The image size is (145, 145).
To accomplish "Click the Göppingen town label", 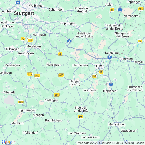I will (68, 23).
